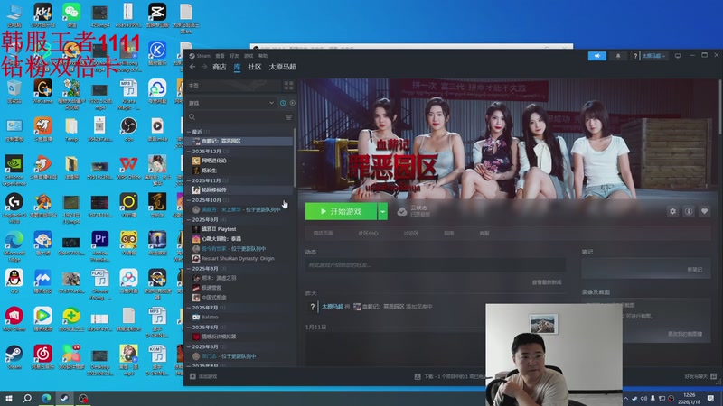This screenshot has width=723, height=406.
Task: Switch to the 商店 tab
Action: tap(219, 67)
